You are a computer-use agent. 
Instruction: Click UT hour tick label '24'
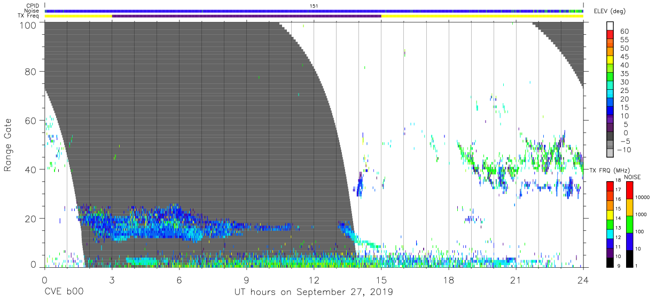[583, 280]
